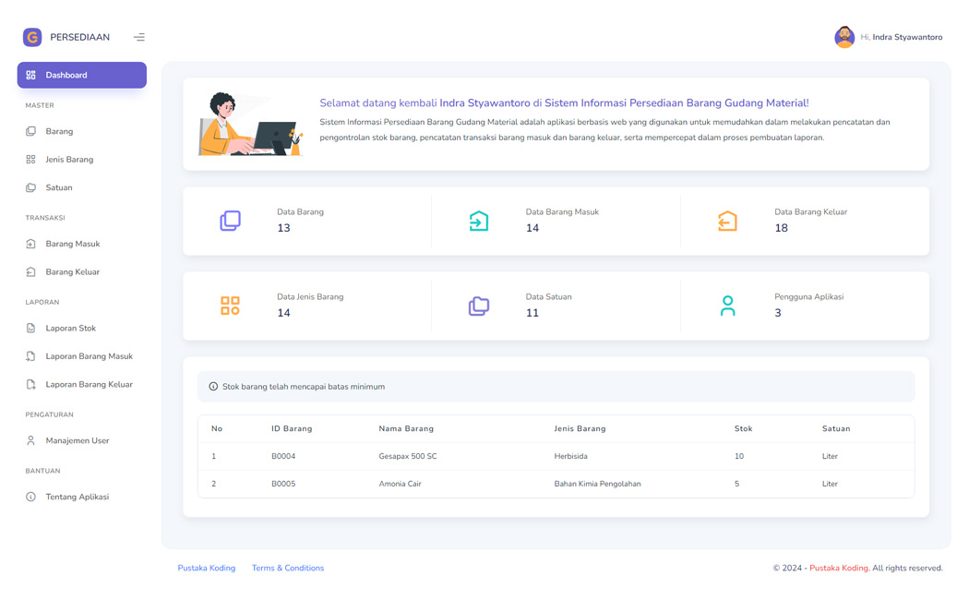Image resolution: width=969 pixels, height=600 pixels.
Task: Click the Pustaka Koding footer link
Action: 206,568
